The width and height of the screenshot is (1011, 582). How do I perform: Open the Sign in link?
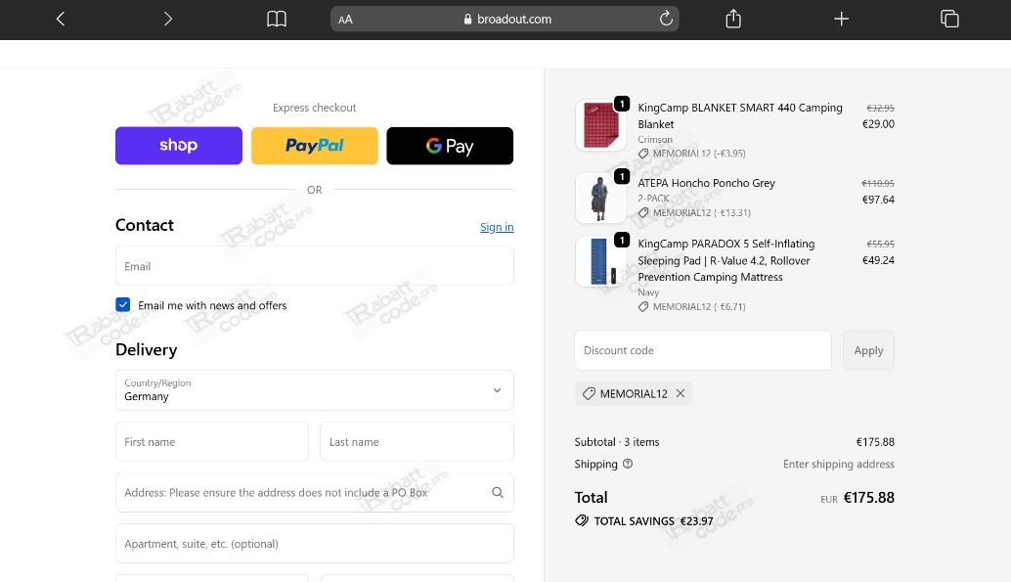(x=497, y=227)
